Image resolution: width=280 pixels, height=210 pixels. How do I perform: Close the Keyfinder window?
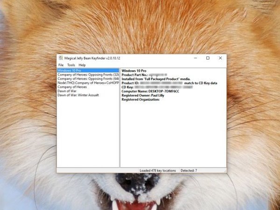tap(220, 58)
